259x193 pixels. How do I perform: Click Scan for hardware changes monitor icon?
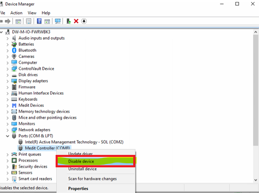[58, 21]
